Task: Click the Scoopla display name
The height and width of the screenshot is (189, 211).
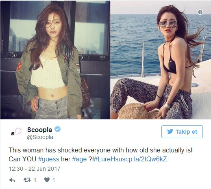Action: pos(39,130)
